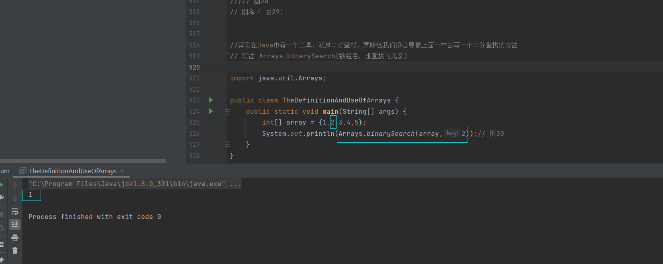Click the class name TheDefinitionAndUseOfArrays in code
The height and width of the screenshot is (264, 663).
tap(336, 100)
